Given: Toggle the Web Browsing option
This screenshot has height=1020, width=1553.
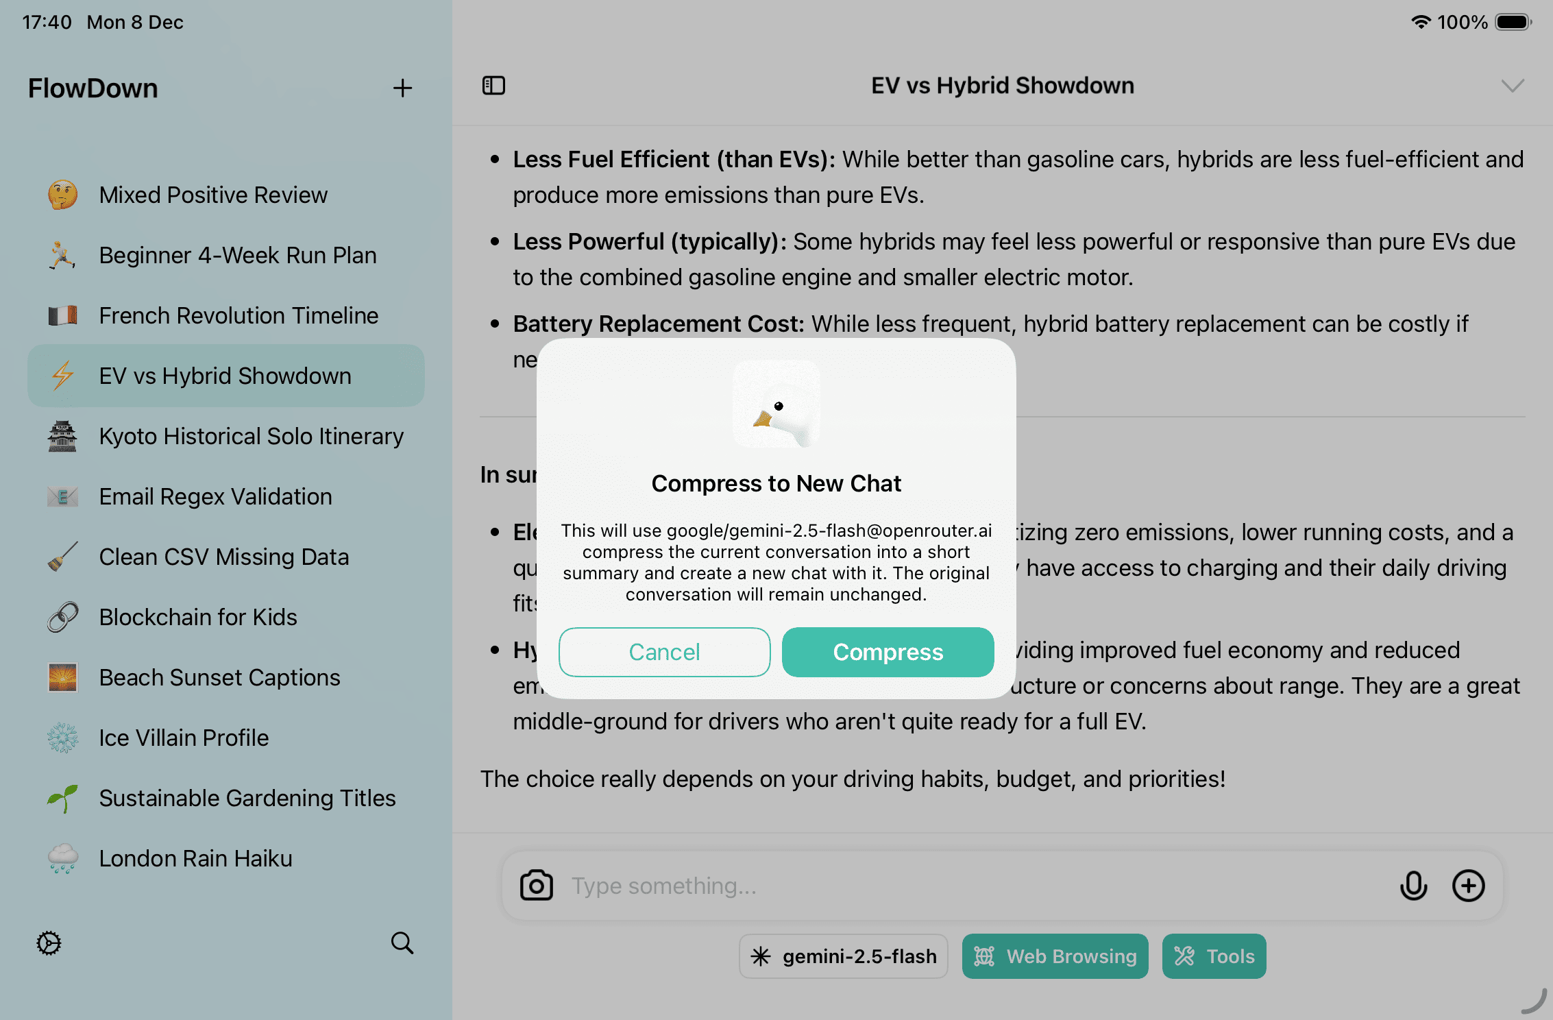Looking at the screenshot, I should pos(1055,956).
